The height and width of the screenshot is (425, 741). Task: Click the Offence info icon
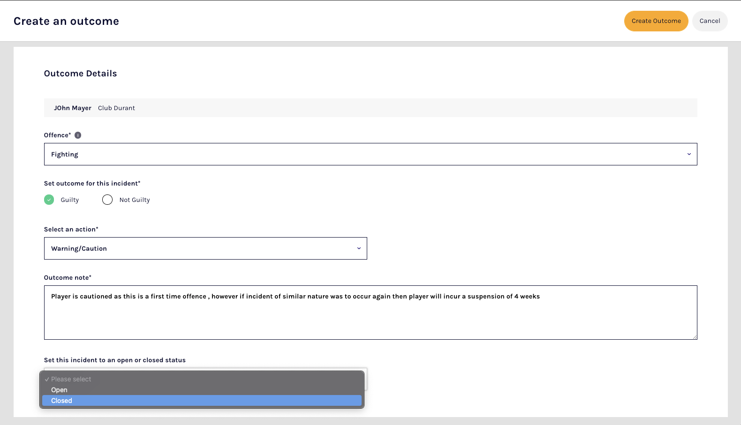coord(78,135)
